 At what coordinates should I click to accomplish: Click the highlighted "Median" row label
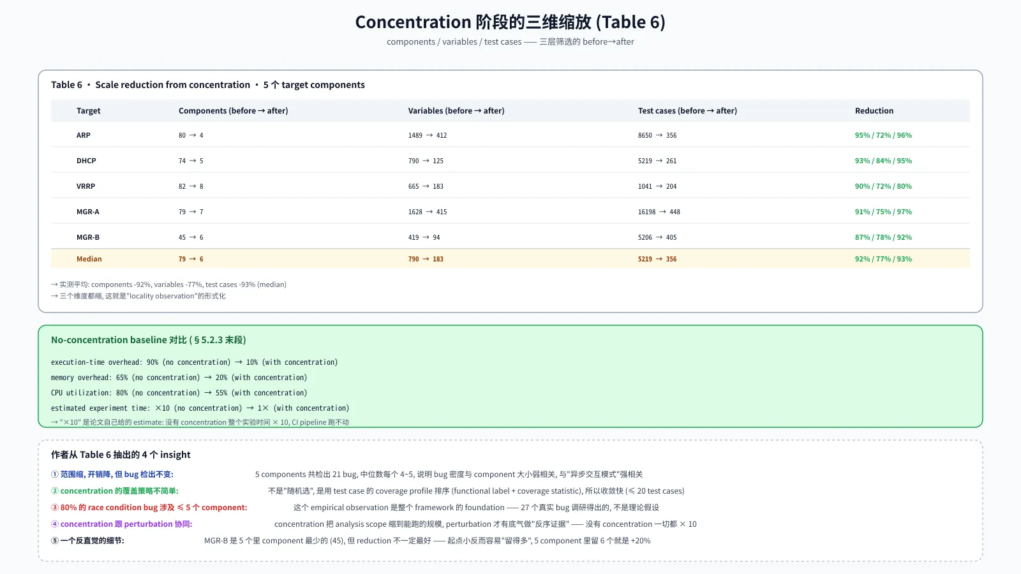click(x=89, y=259)
